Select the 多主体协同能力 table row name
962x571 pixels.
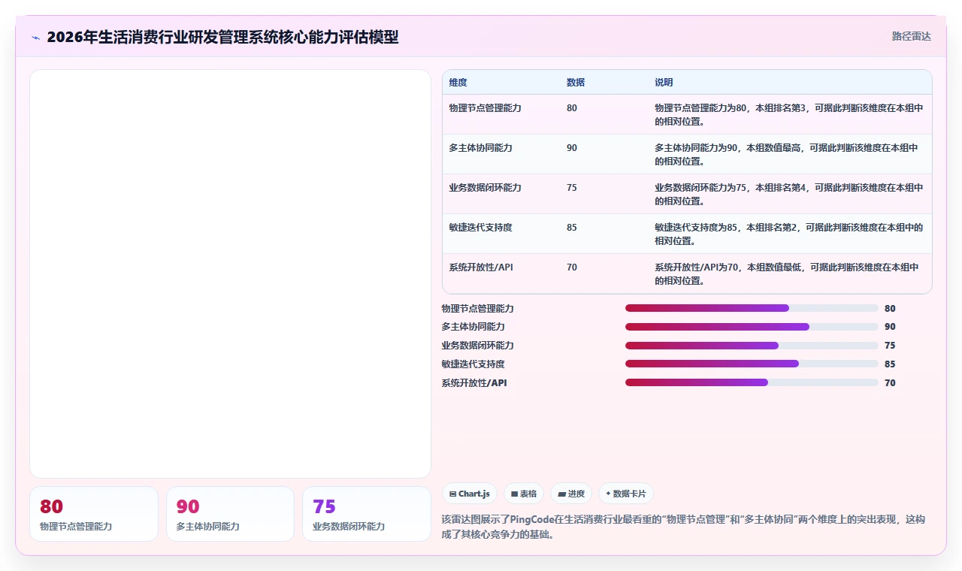481,148
